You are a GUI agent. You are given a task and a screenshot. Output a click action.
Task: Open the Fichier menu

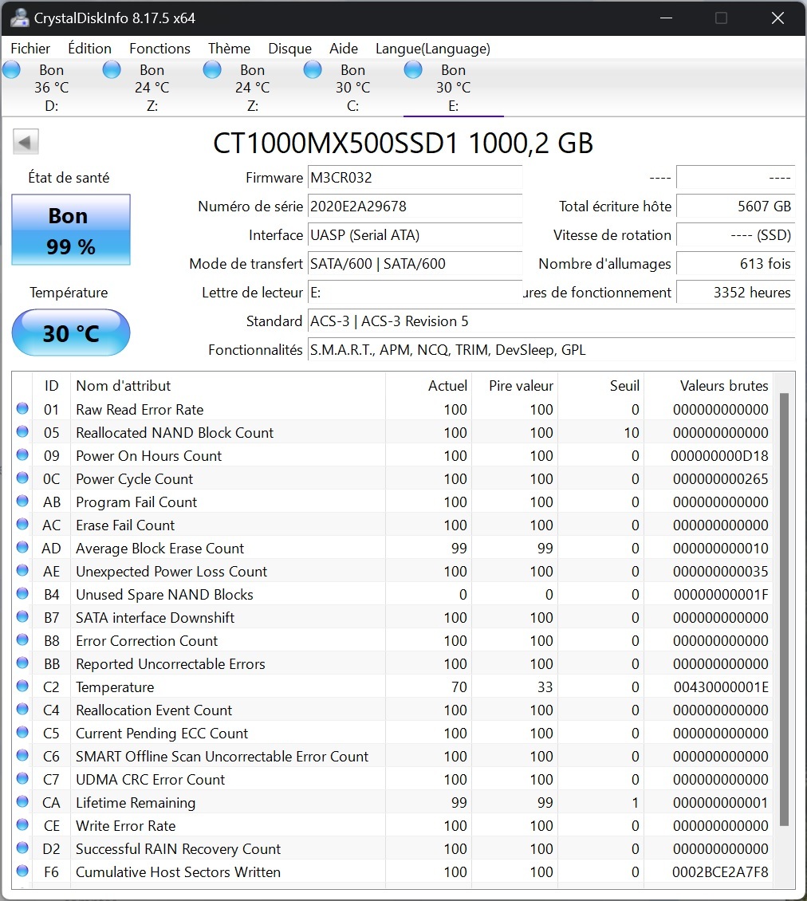click(30, 49)
